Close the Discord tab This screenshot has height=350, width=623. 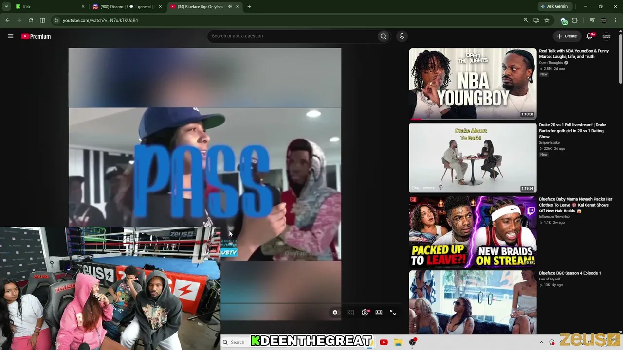pos(160,7)
